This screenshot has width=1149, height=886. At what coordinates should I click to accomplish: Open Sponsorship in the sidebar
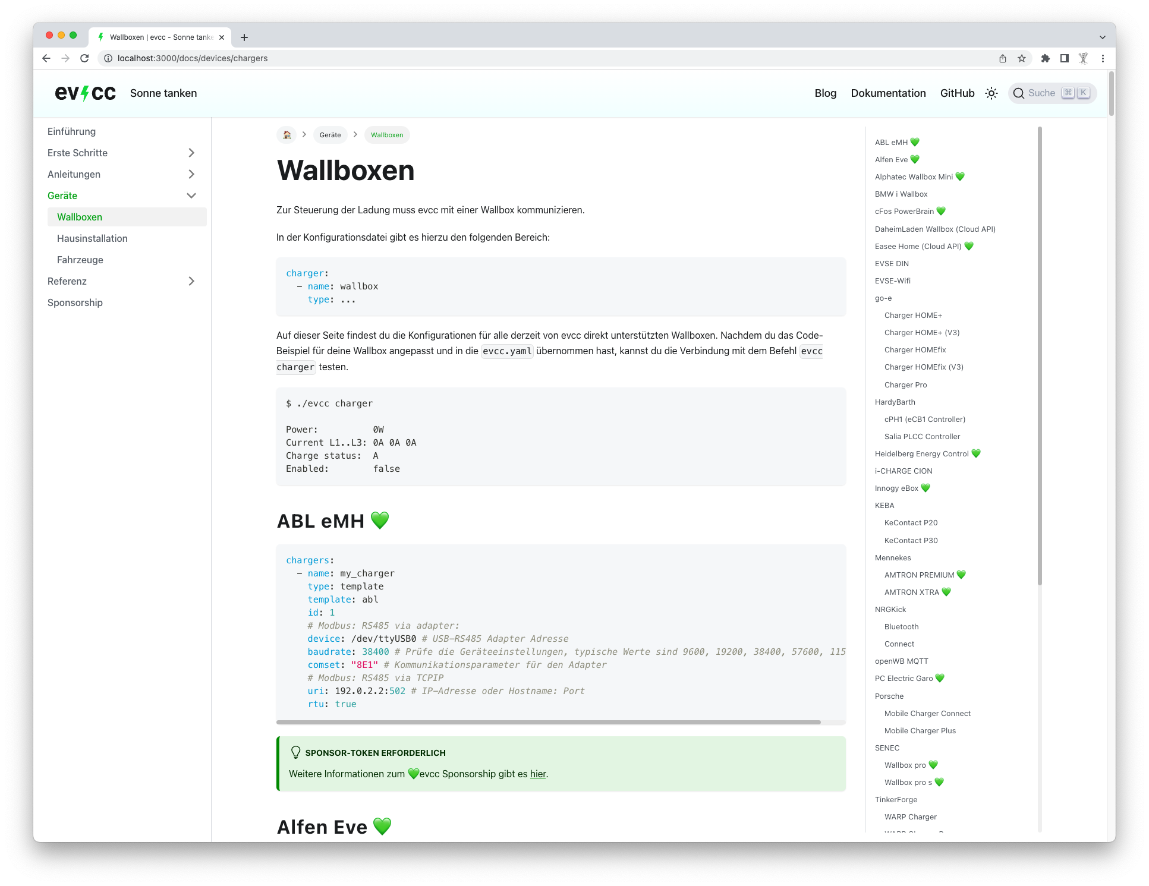coord(75,302)
